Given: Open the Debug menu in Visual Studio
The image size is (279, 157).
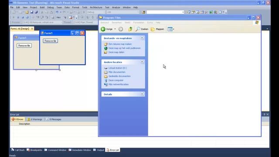Looking at the screenshot, I should (x=51, y=7).
